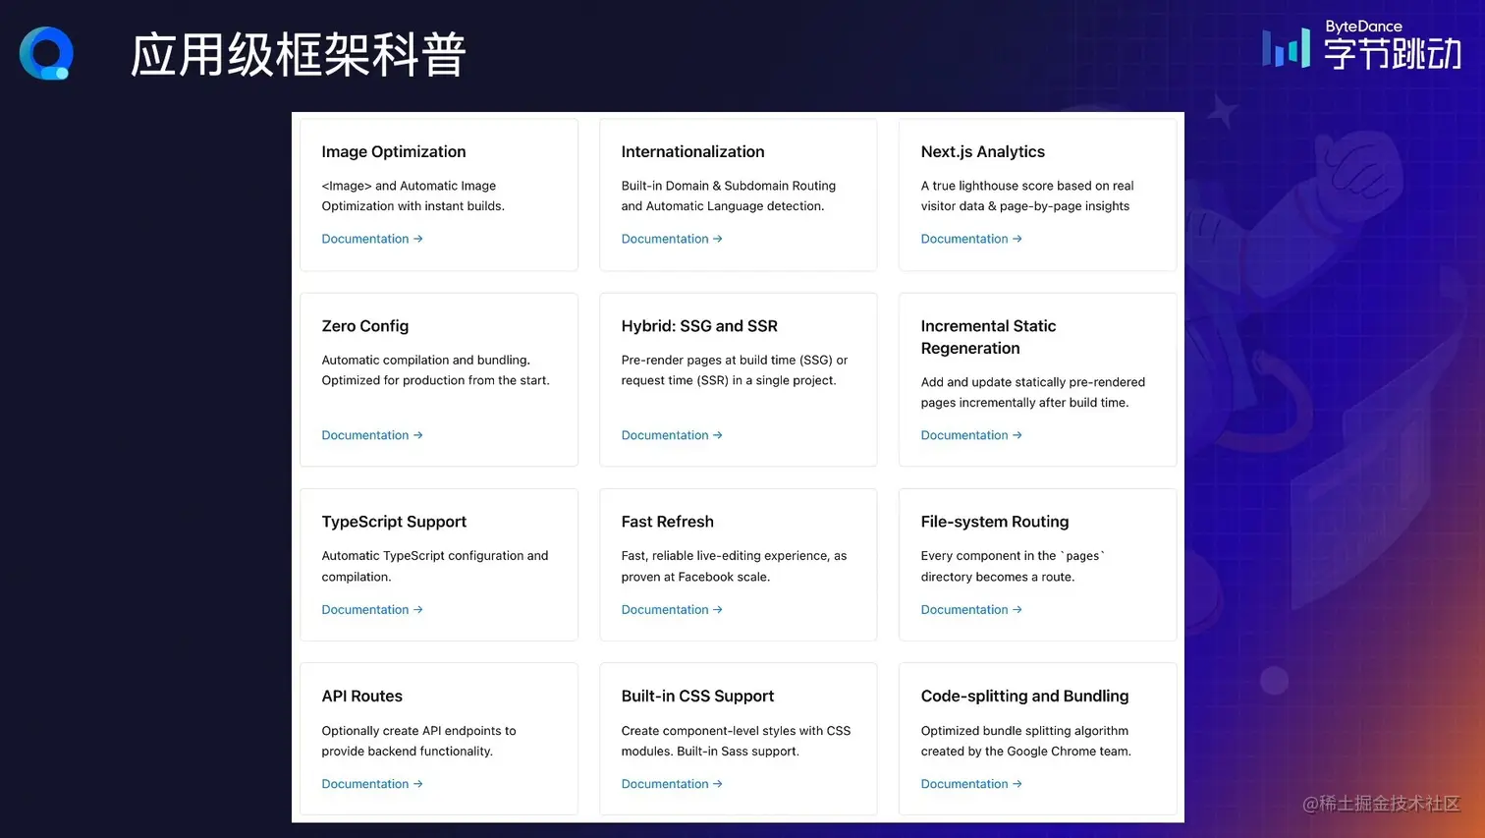The height and width of the screenshot is (838, 1485).
Task: Click the Zero Config card heading
Action: 365,326
